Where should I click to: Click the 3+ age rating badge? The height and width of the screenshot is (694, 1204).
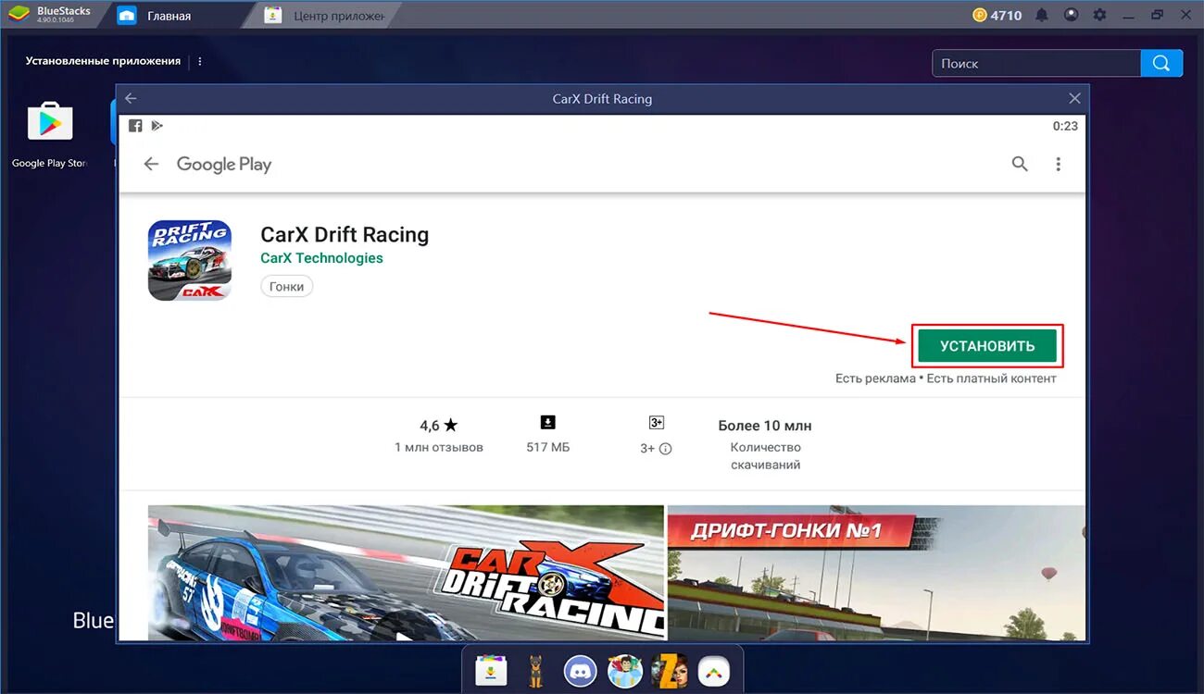657,422
